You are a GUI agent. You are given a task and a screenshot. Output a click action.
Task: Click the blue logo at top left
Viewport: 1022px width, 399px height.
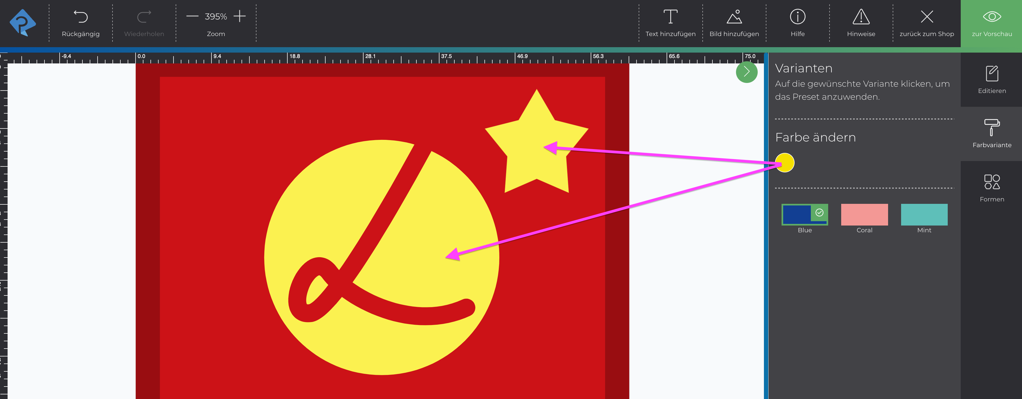coord(23,23)
